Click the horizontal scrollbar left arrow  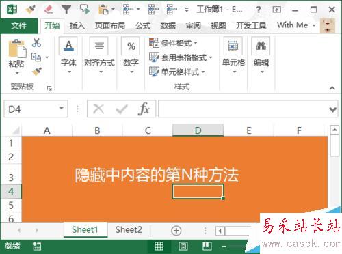coord(220,231)
